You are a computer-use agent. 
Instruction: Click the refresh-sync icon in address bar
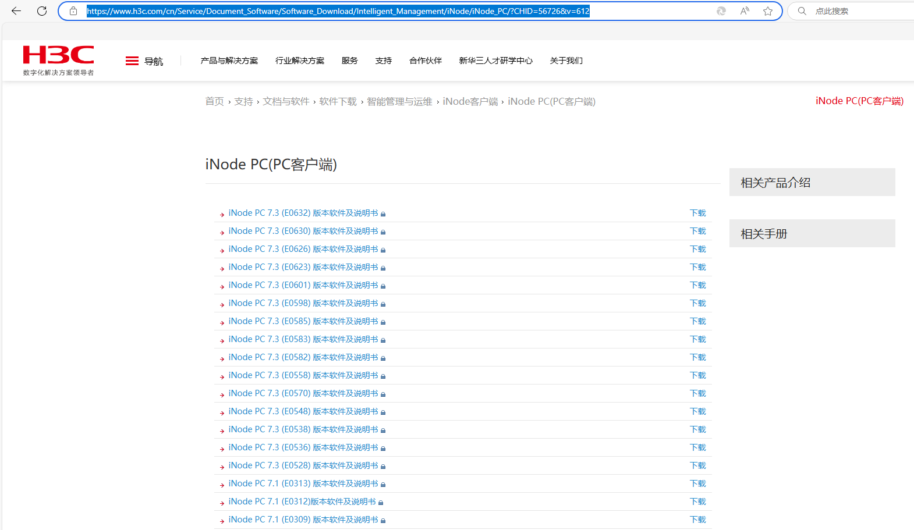pos(721,11)
